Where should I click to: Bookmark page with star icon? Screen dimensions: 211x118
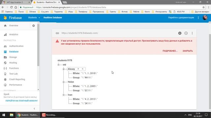[203, 7]
